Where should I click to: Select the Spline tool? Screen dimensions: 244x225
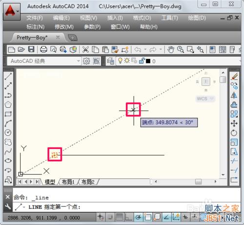(8, 151)
